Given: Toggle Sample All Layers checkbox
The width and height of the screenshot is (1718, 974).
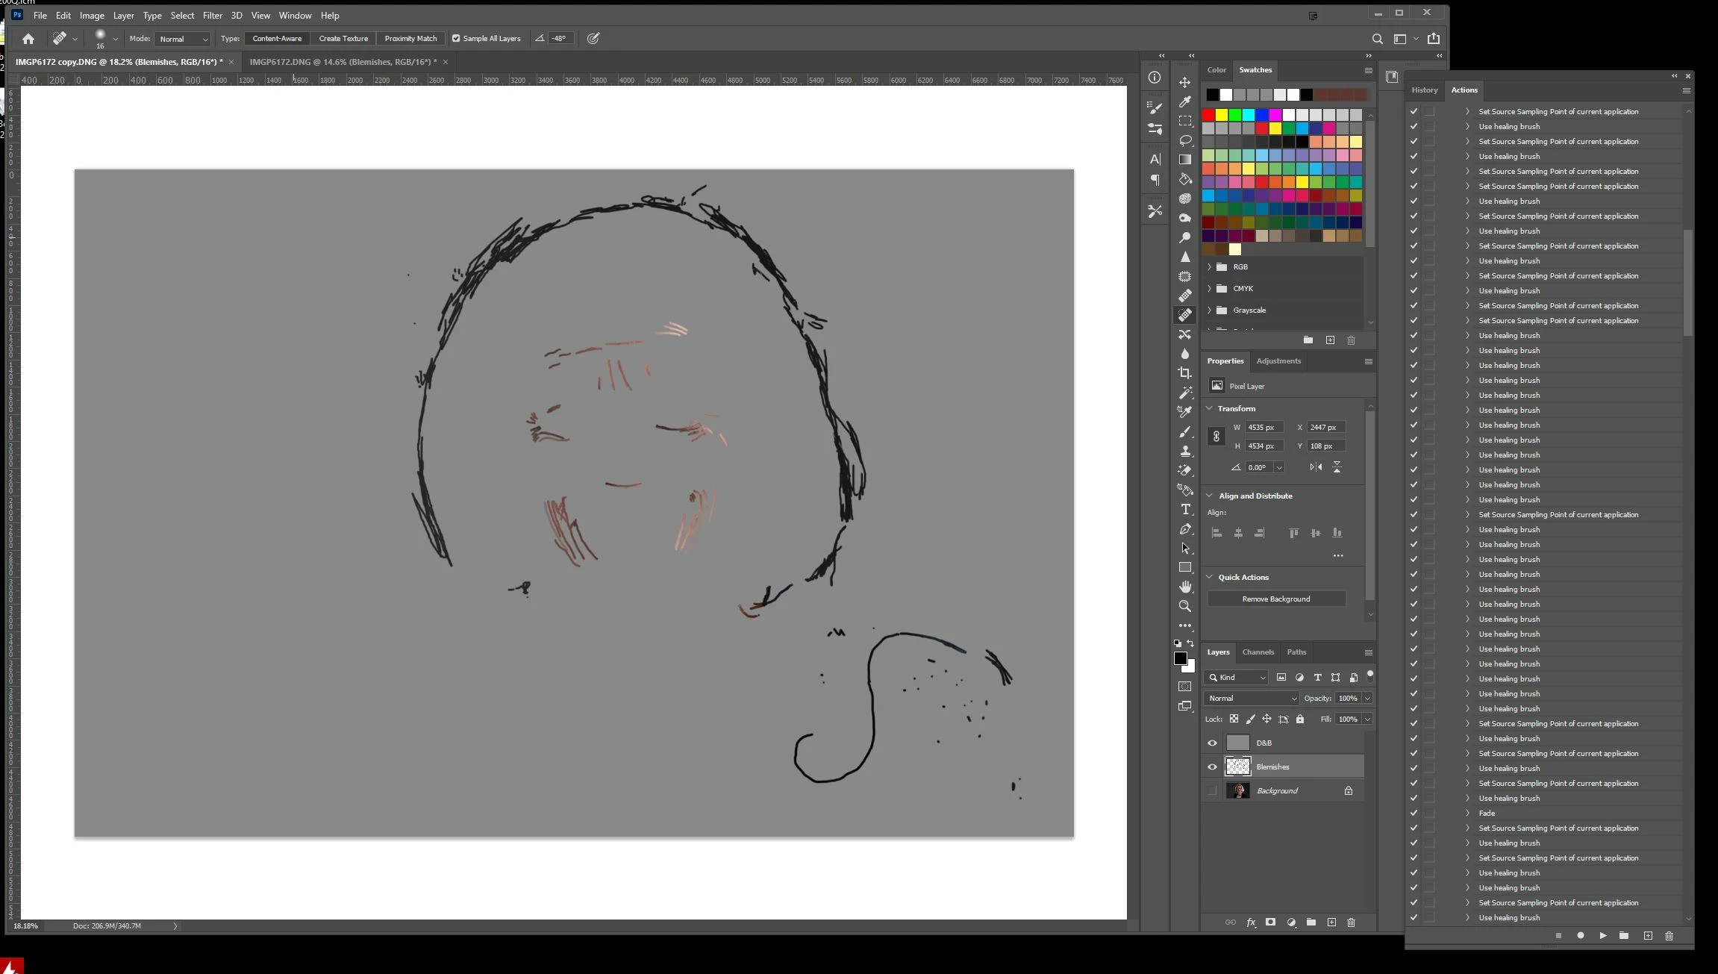Looking at the screenshot, I should [456, 39].
